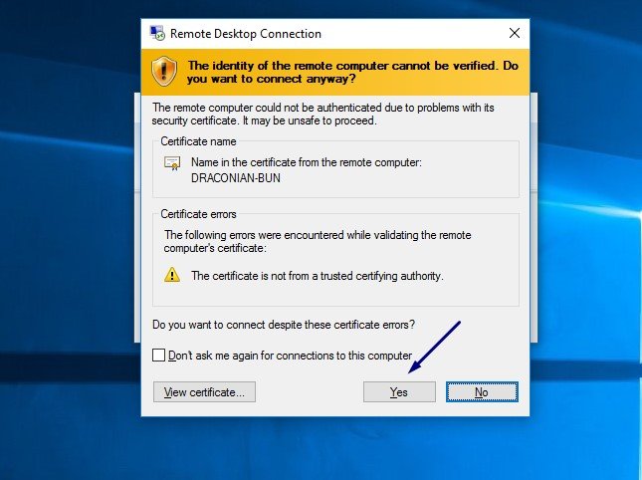Click the yellow security shield warning icon
The width and height of the screenshot is (642, 480).
pos(163,70)
